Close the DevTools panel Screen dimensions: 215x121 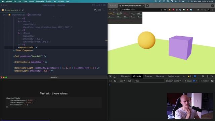[212, 76]
